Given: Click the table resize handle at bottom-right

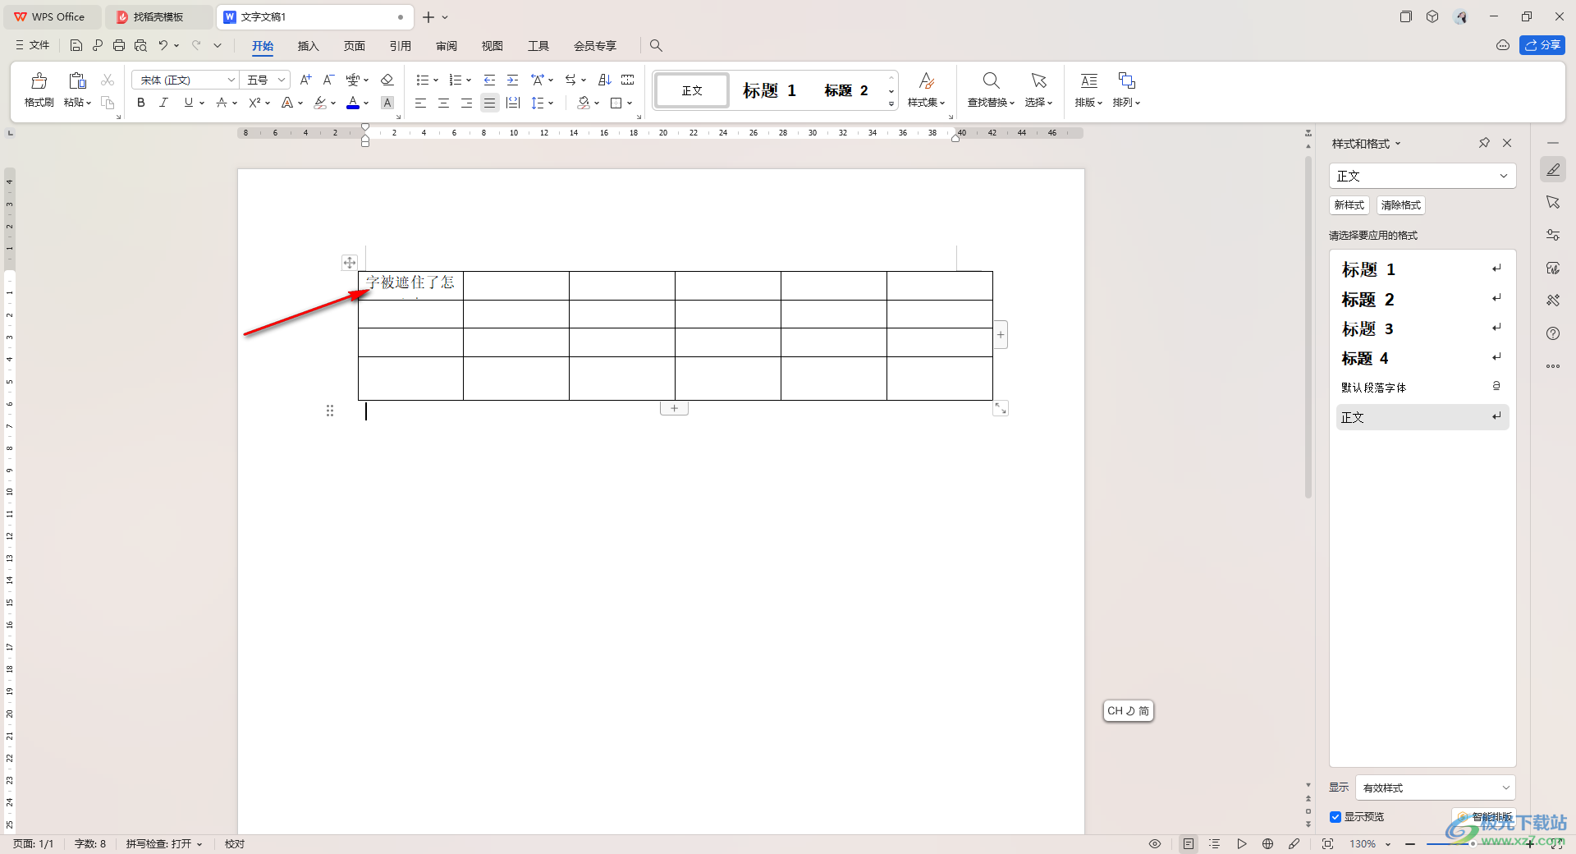Looking at the screenshot, I should pos(1001,408).
